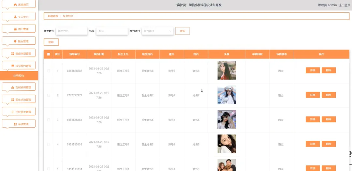This screenshot has height=171, width=352.
Task: Open 详情 for 姓名7 row
Action: point(313,95)
